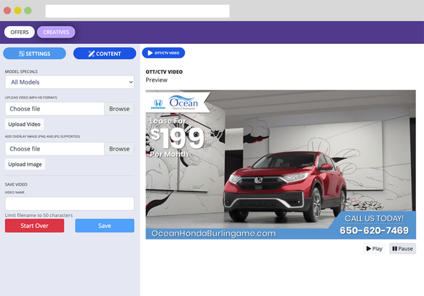
Task: Click the Upload Video button
Action: coord(24,124)
